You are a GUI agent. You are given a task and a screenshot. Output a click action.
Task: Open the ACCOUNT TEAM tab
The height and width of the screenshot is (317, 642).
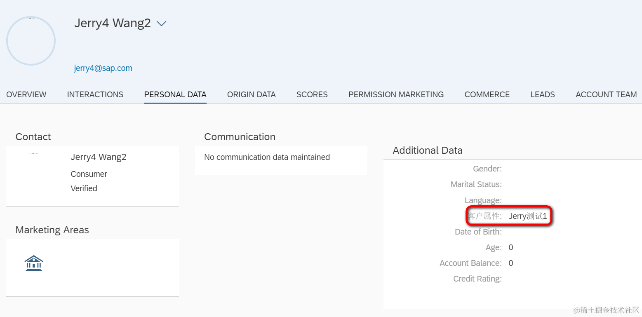click(606, 94)
